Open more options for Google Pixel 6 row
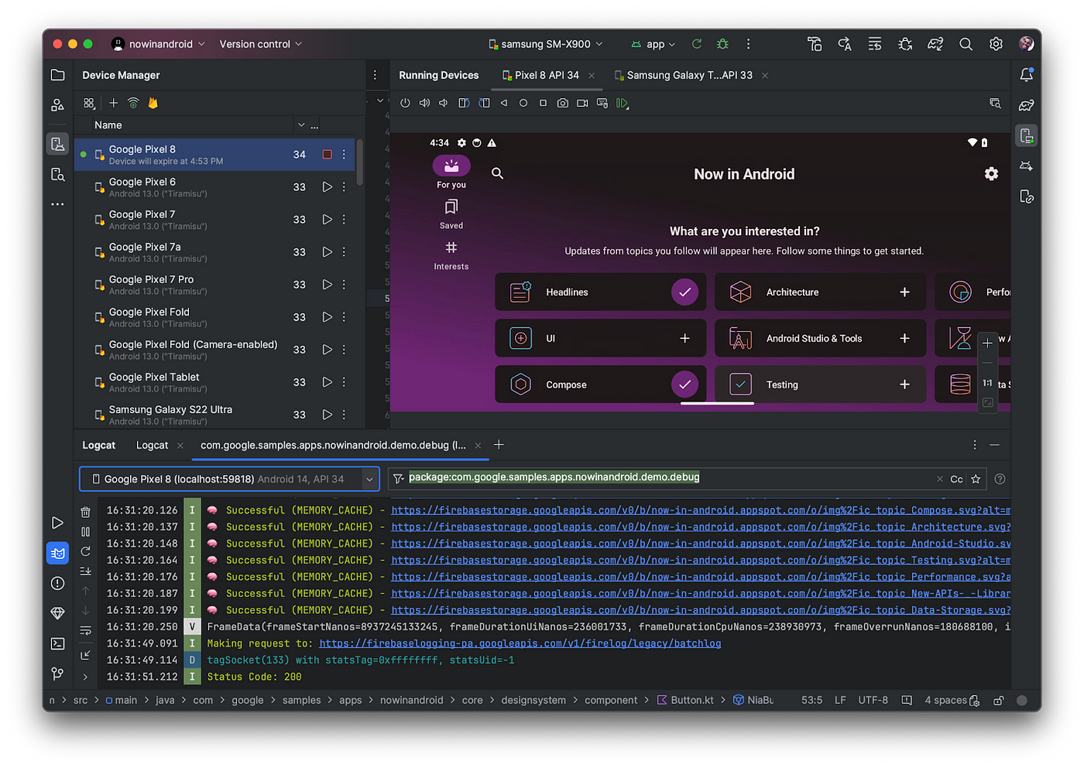 pos(345,187)
